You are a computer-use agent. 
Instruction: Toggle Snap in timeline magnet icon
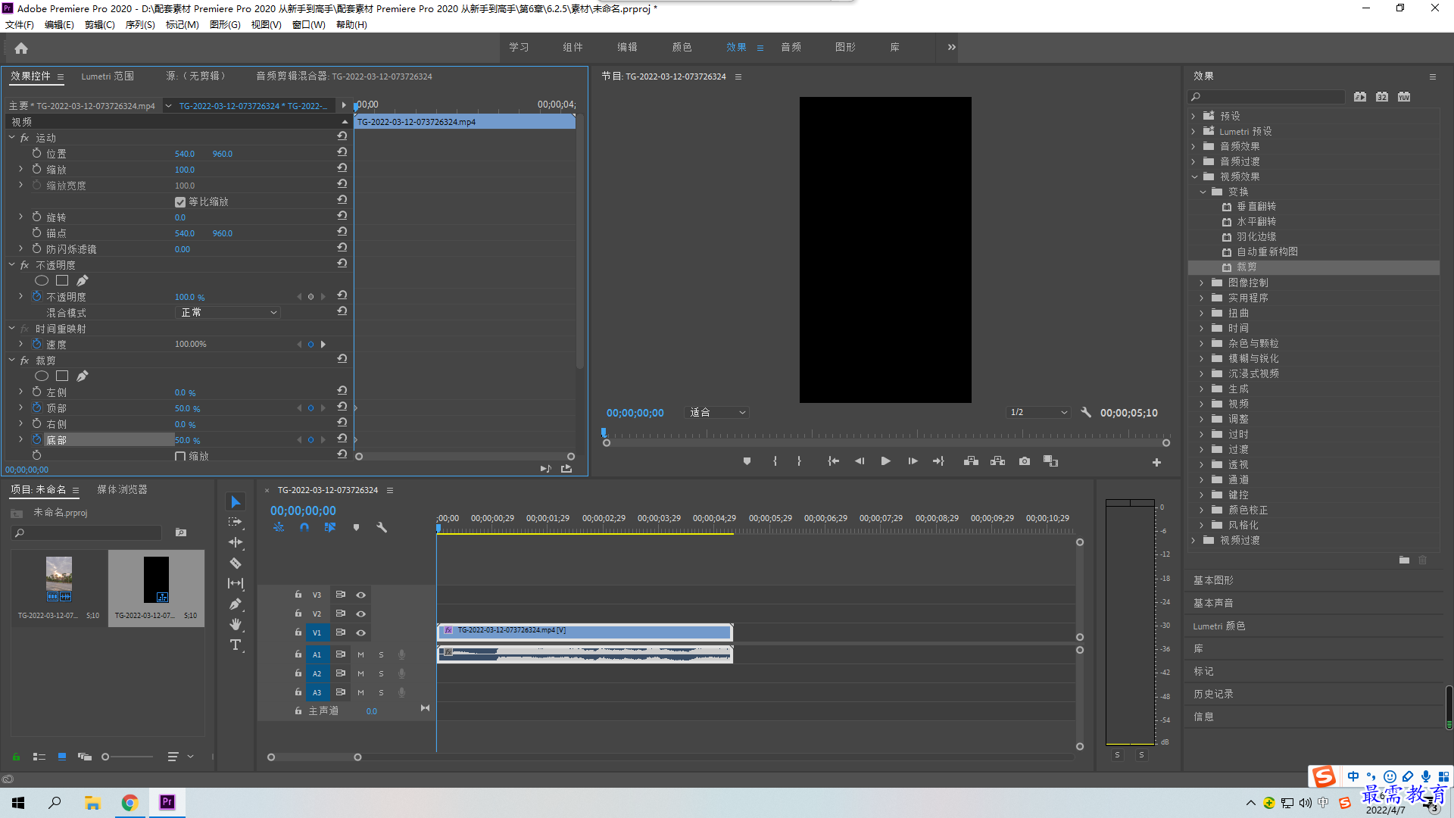tap(304, 527)
